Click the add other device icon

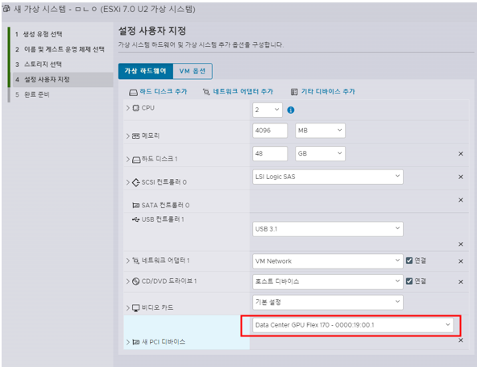[x=294, y=92]
